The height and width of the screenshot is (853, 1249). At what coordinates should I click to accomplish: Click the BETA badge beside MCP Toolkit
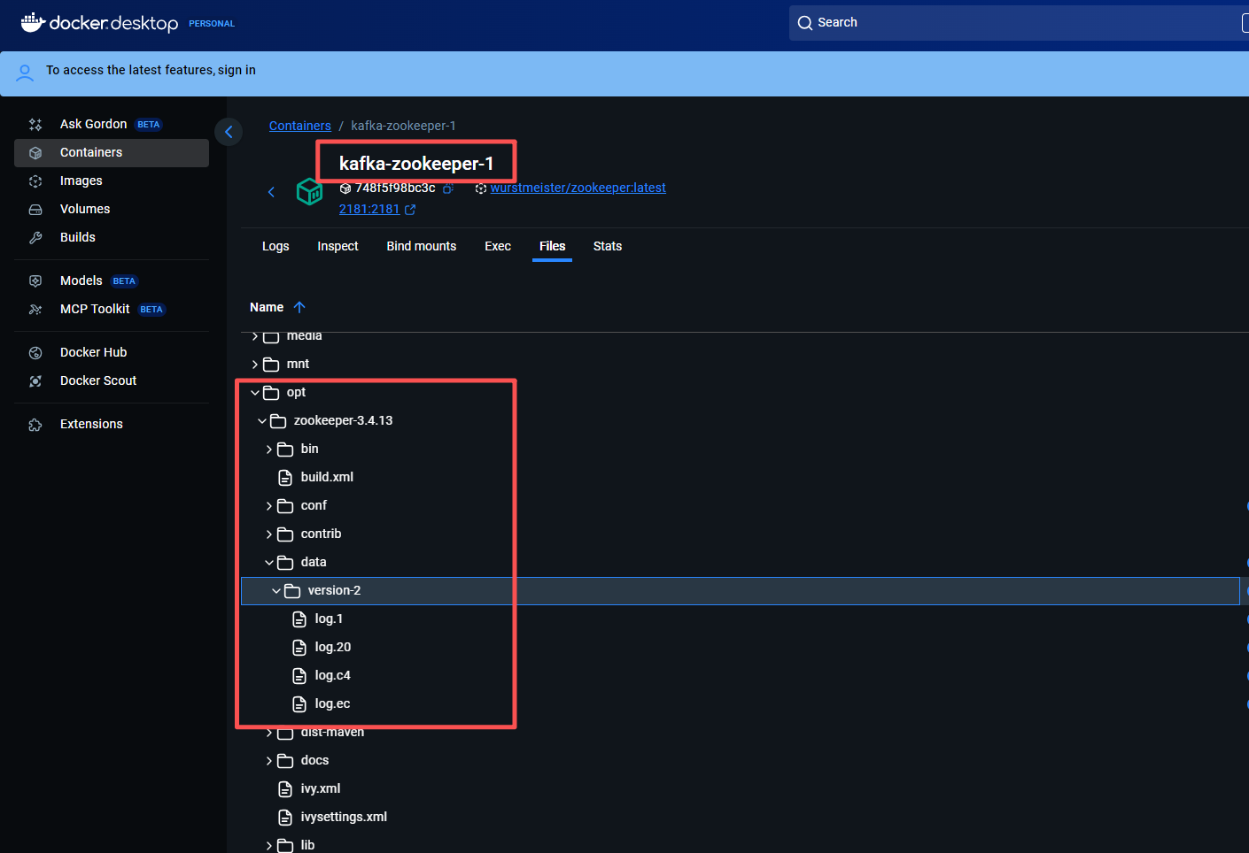[x=151, y=310]
